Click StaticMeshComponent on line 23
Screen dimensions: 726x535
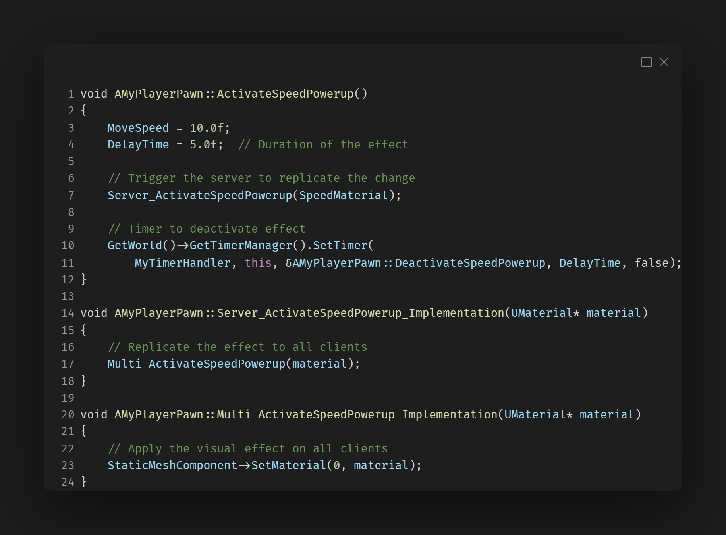172,466
